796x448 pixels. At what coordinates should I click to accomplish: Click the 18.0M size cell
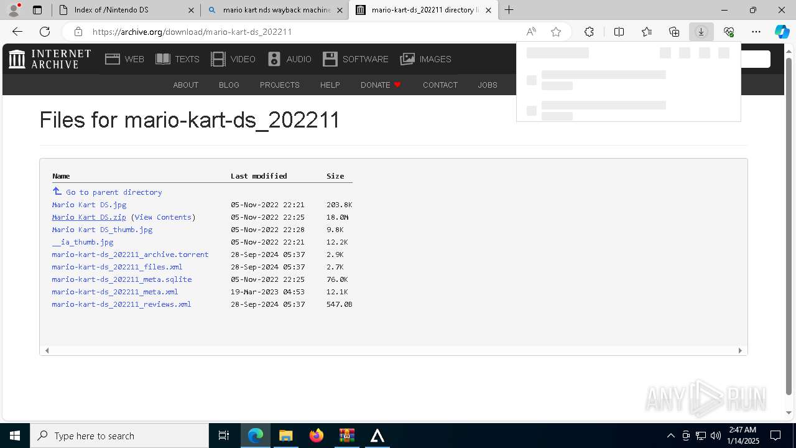338,217
